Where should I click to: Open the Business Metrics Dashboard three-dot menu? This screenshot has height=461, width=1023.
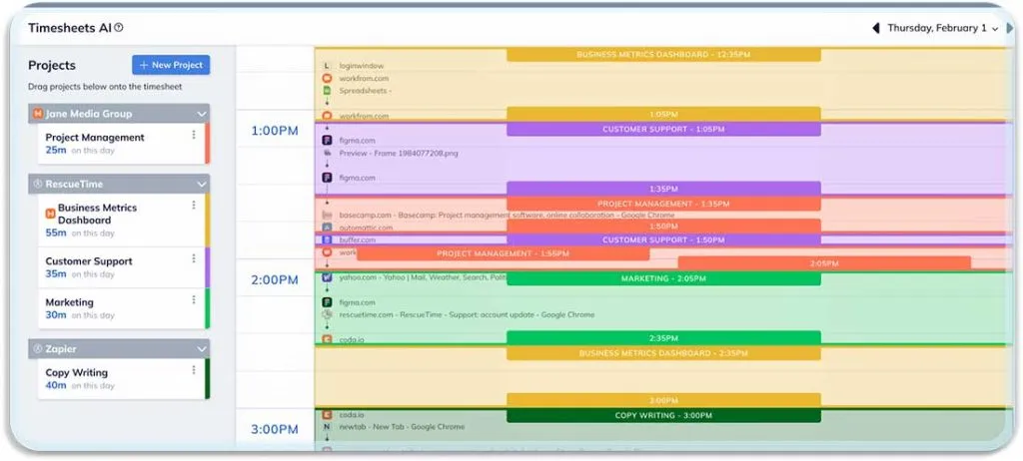[x=194, y=206]
